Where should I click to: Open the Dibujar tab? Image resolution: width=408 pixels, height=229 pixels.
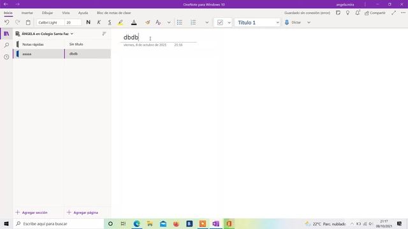(47, 13)
